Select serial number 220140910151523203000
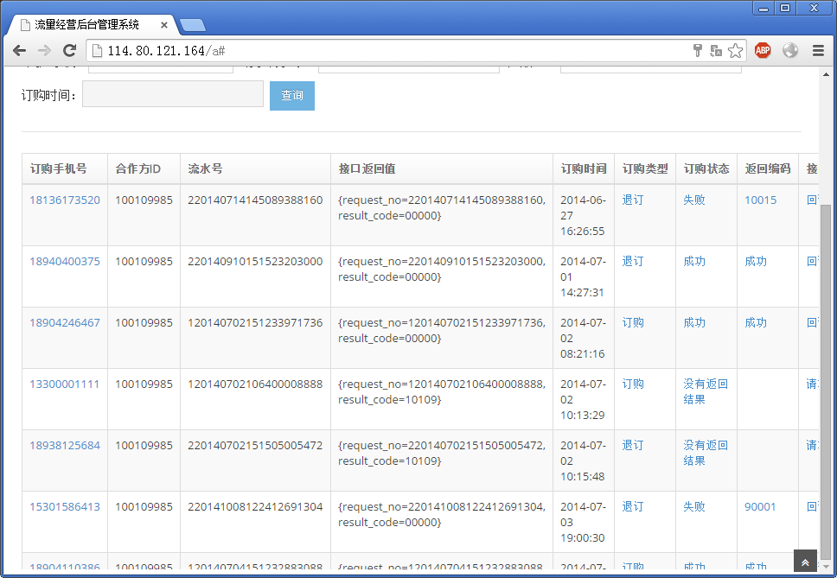Image resolution: width=837 pixels, height=578 pixels. click(x=255, y=261)
